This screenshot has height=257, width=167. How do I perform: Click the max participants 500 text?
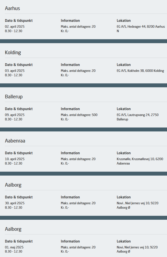point(79,115)
